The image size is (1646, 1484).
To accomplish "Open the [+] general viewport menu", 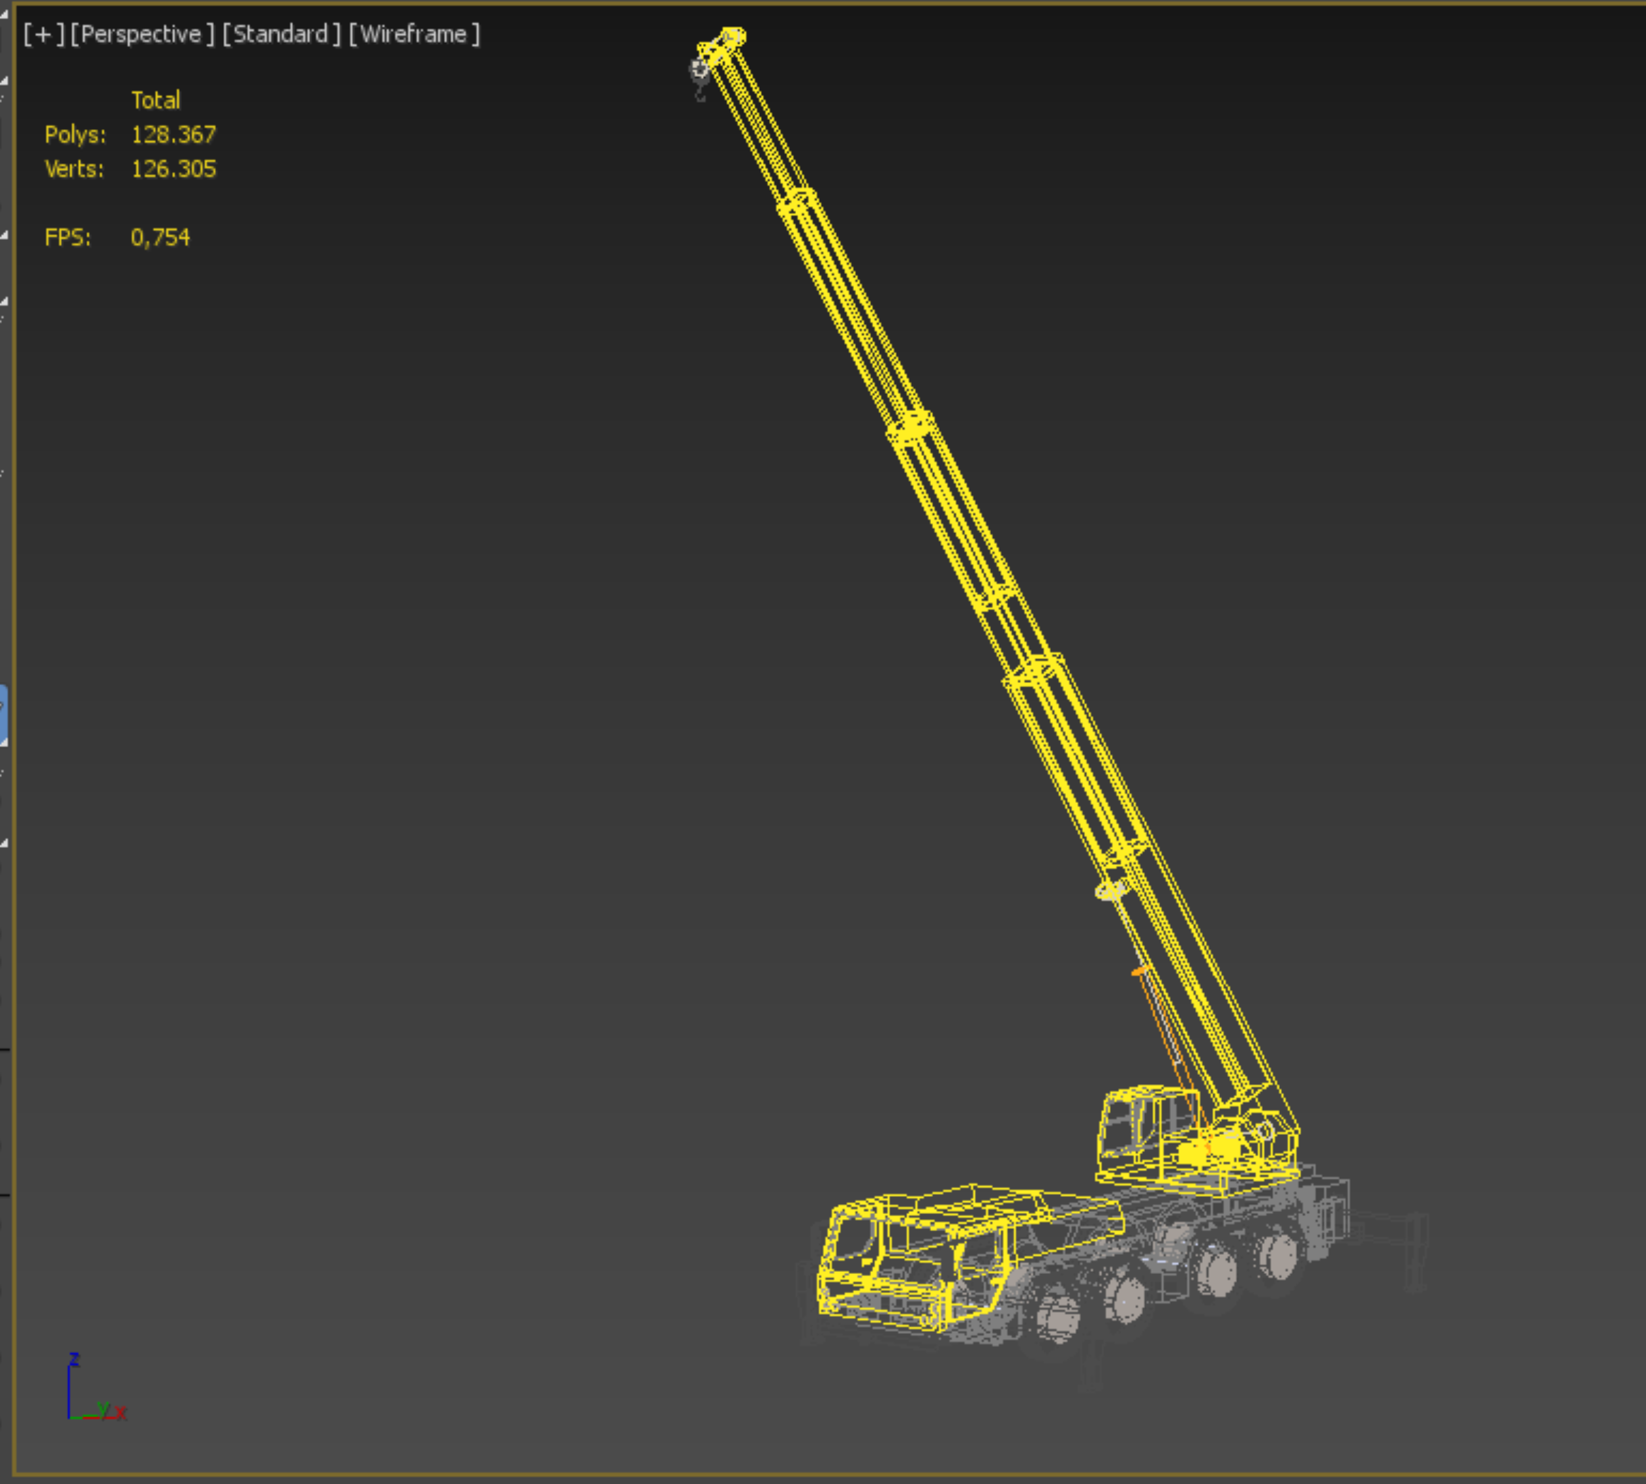I will click(x=43, y=34).
